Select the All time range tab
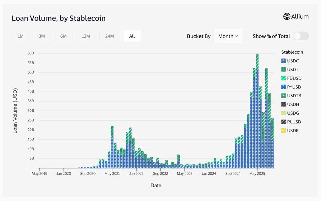 coord(132,36)
